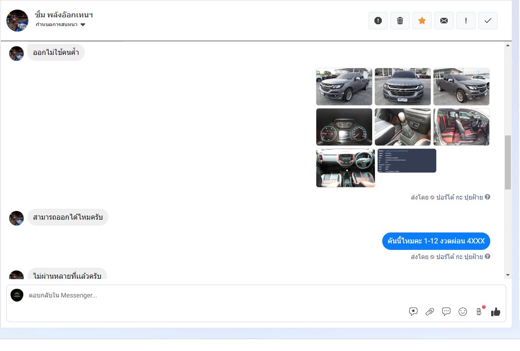520x351 pixels.
Task: Click the baht payment request icon
Action: 479,312
